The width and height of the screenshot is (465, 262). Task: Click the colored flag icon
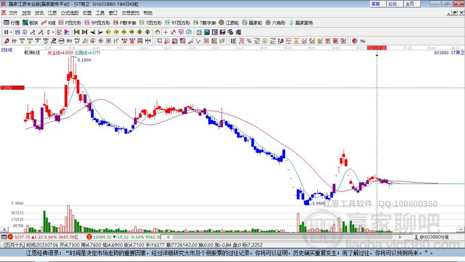click(x=67, y=32)
